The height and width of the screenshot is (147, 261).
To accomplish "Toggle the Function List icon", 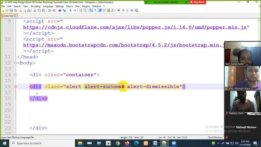I will [113, 10].
